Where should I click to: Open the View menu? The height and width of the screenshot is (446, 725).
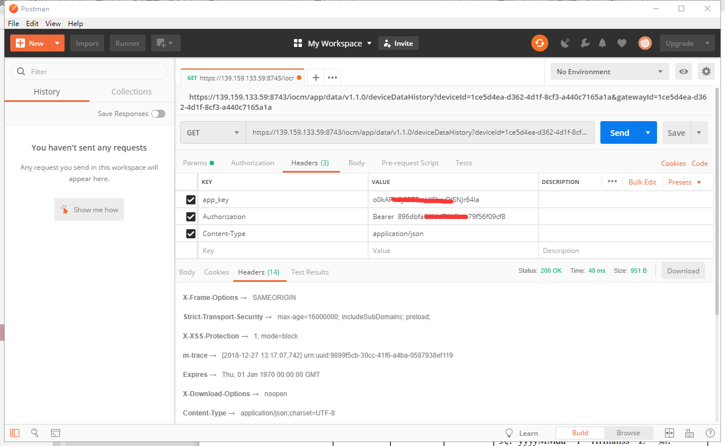pos(53,23)
